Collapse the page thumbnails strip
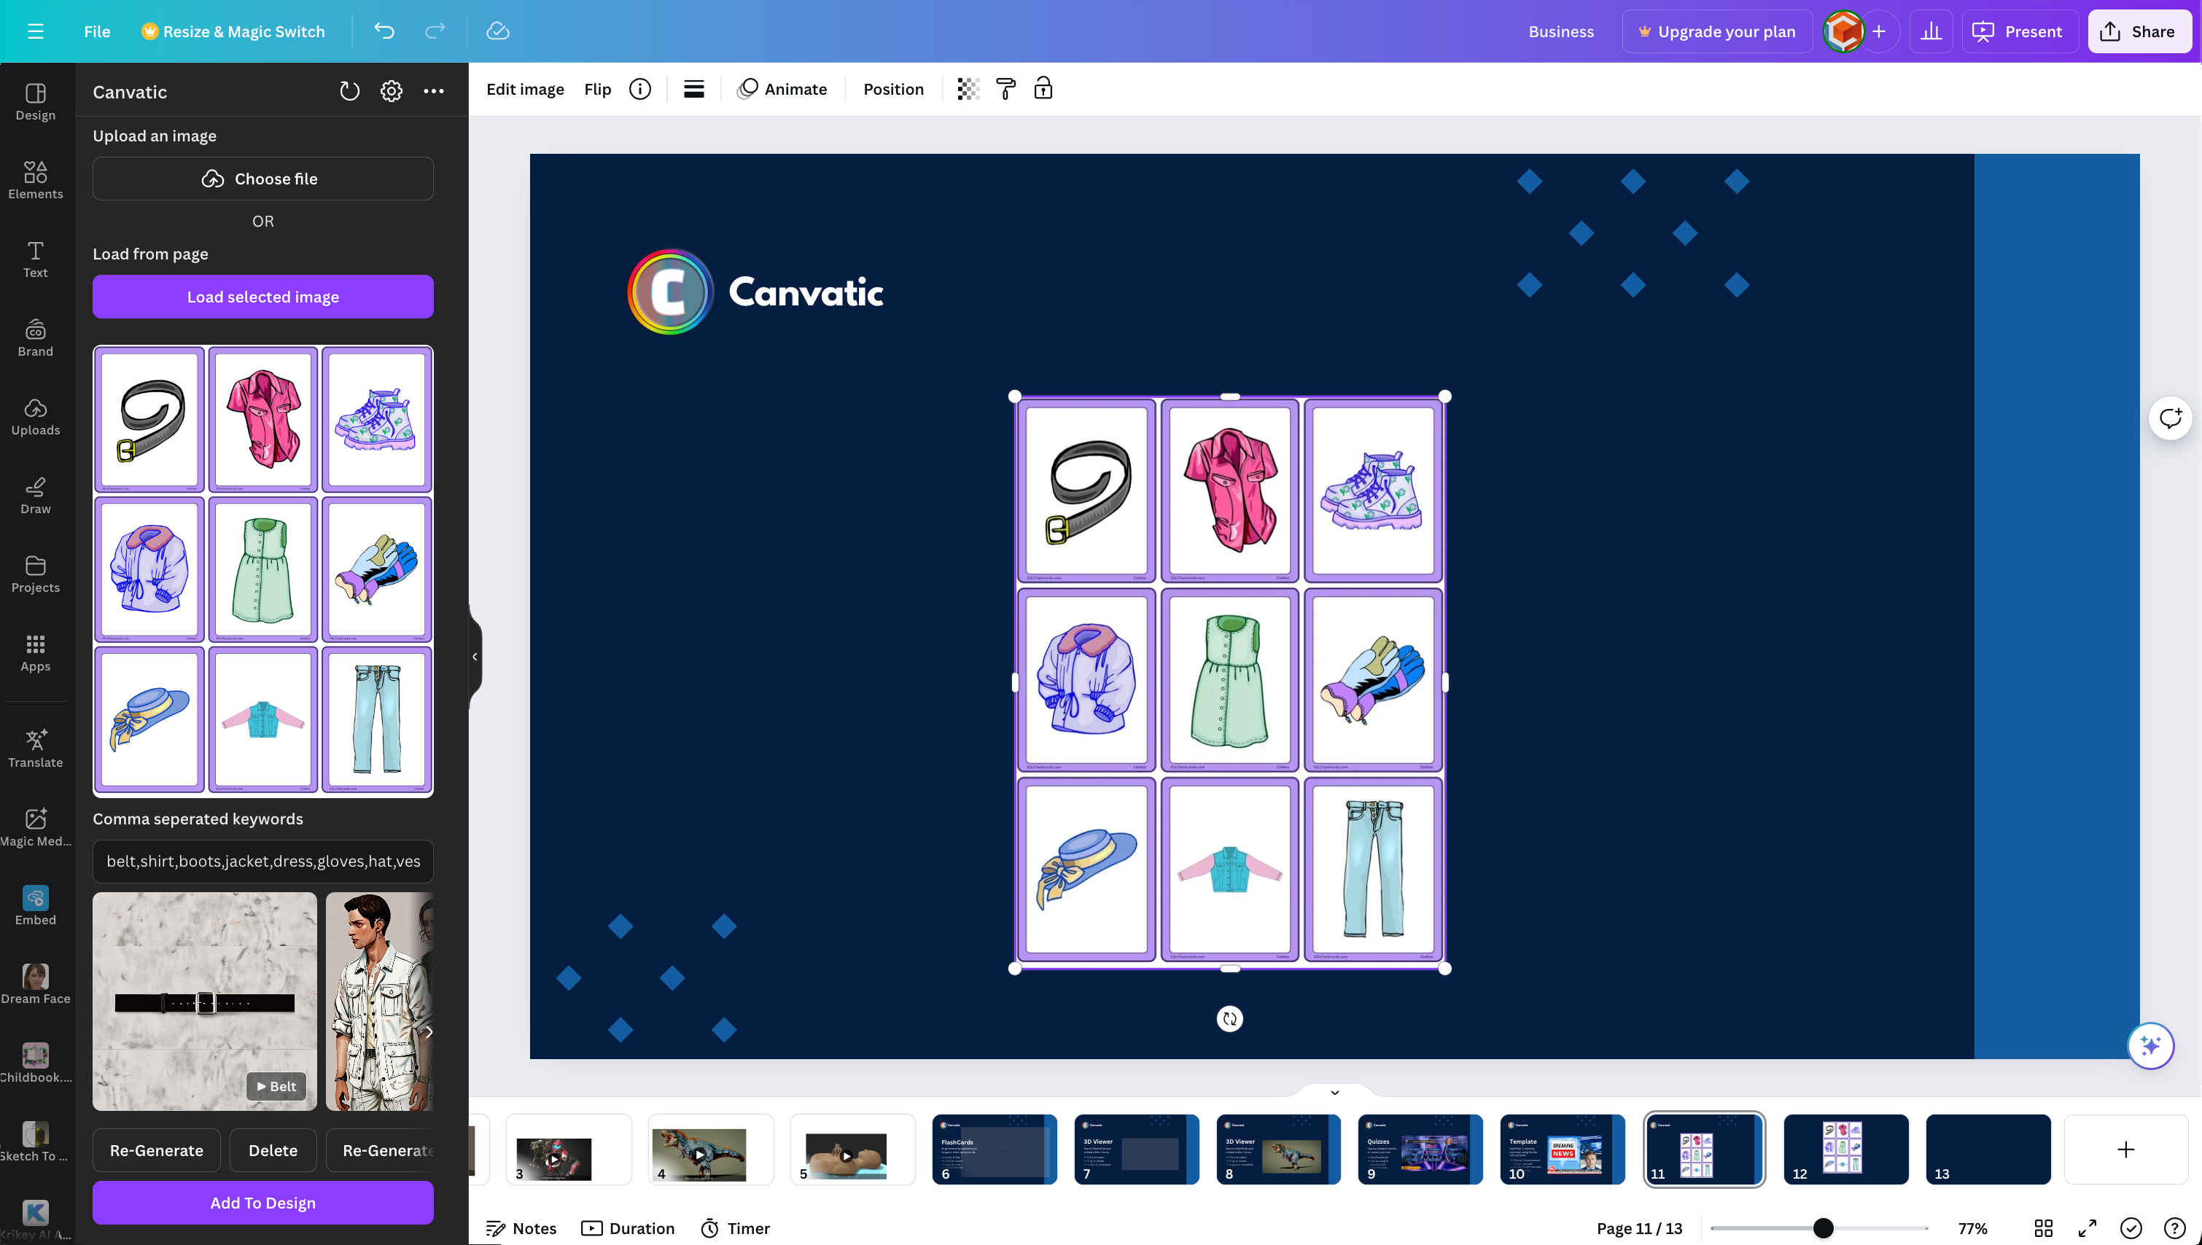This screenshot has height=1245, width=2202. (x=1334, y=1092)
